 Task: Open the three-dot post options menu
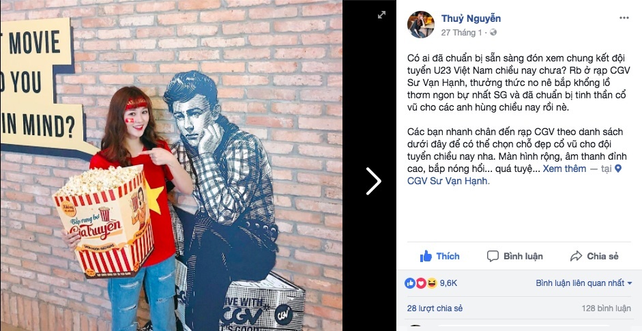[624, 18]
